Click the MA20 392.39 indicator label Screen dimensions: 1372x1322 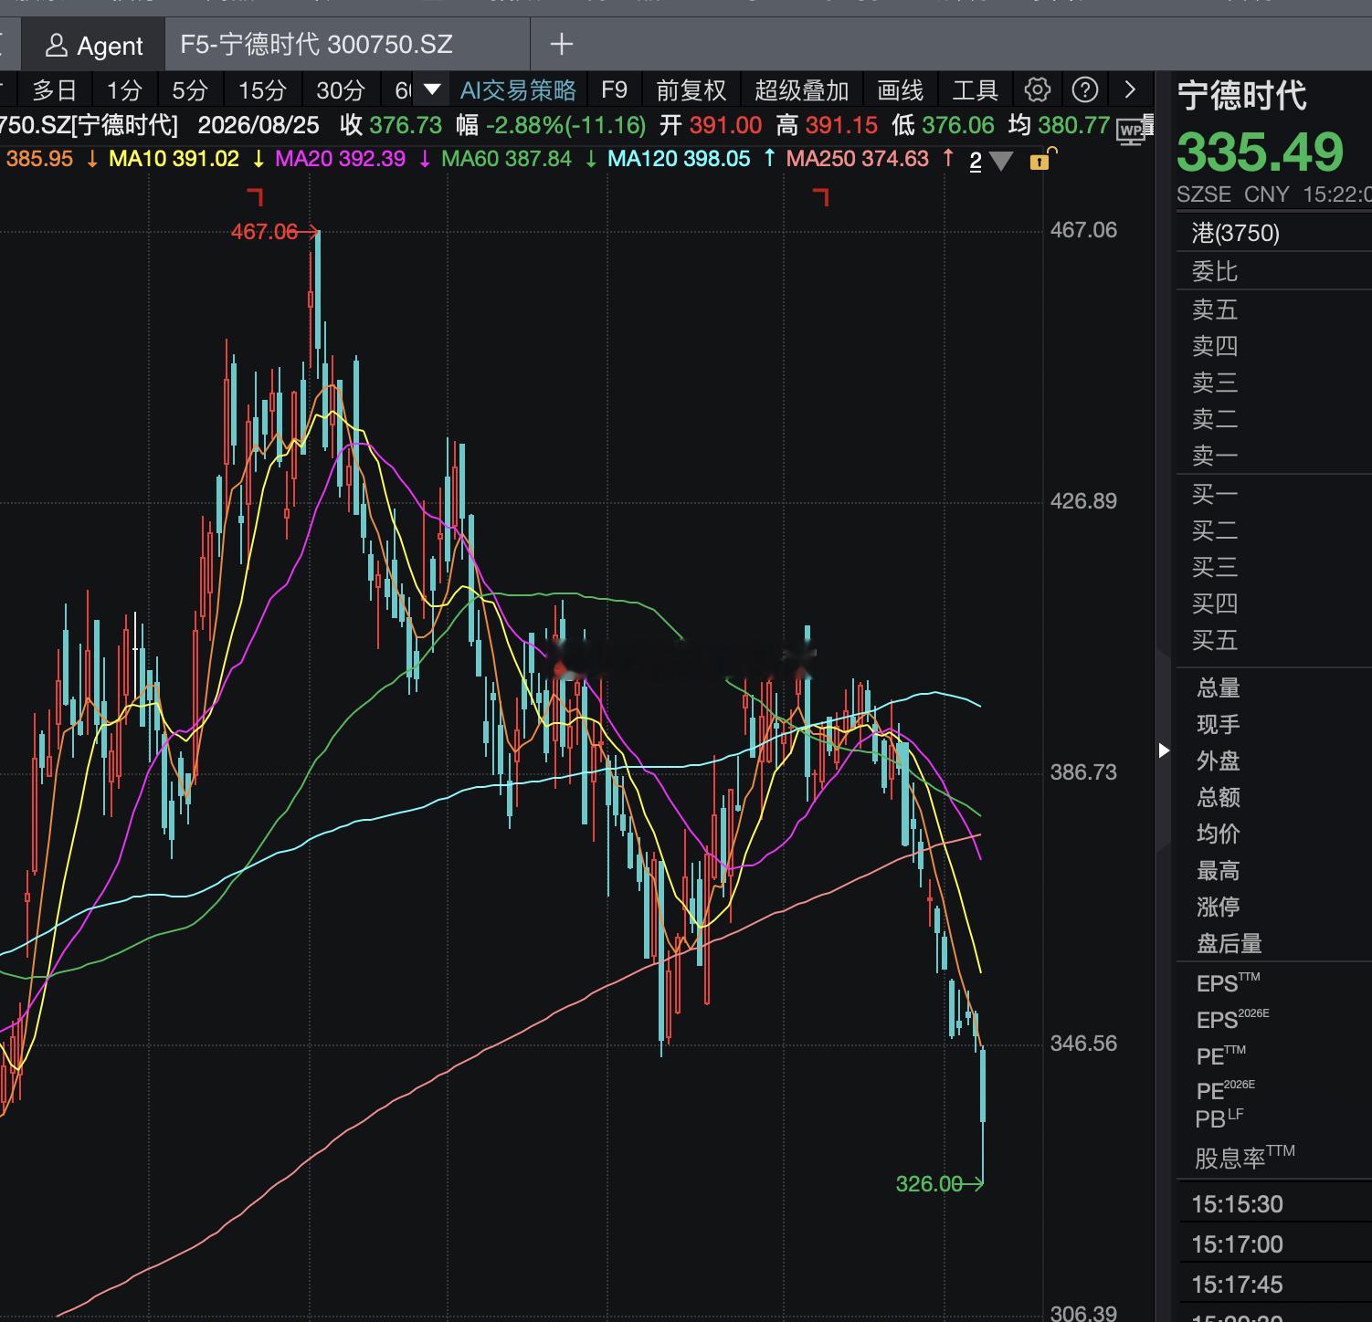tap(340, 159)
